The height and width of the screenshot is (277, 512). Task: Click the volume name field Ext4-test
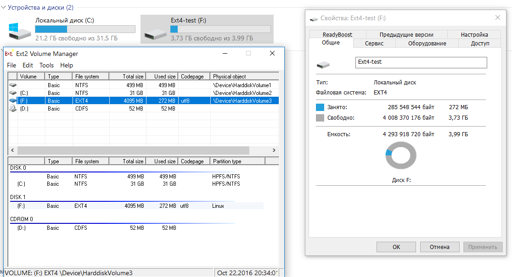pyautogui.click(x=421, y=62)
